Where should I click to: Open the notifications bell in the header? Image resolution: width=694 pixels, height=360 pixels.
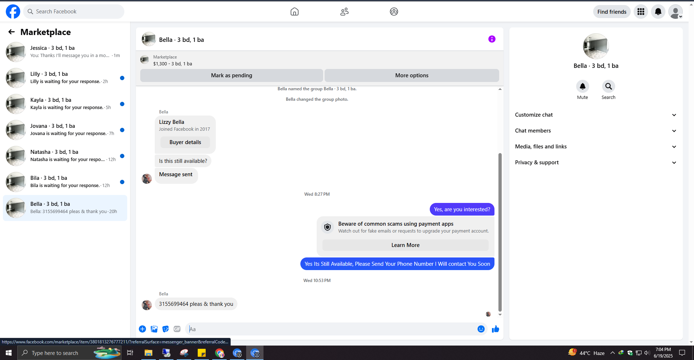(658, 12)
